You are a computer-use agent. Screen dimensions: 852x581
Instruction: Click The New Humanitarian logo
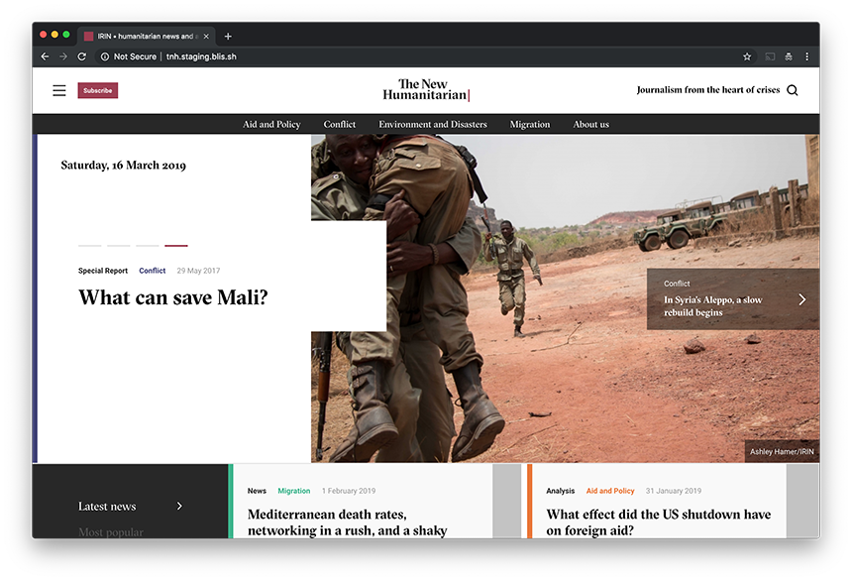pos(425,90)
